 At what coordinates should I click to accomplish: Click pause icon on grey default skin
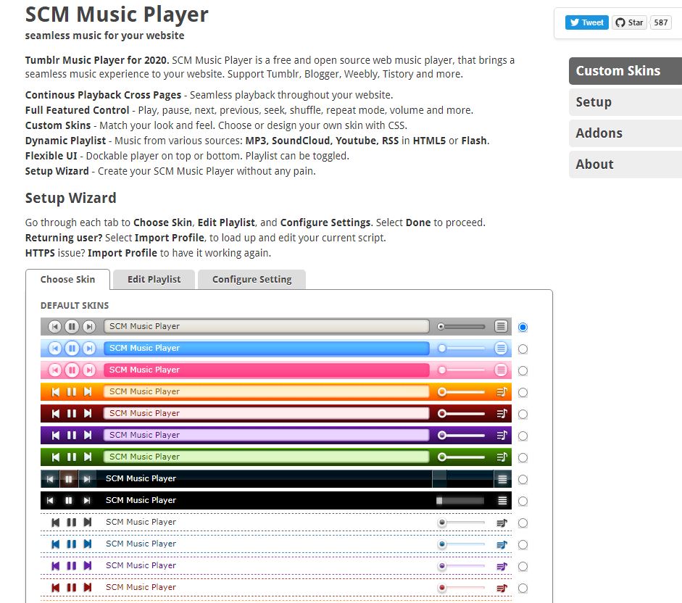72,326
